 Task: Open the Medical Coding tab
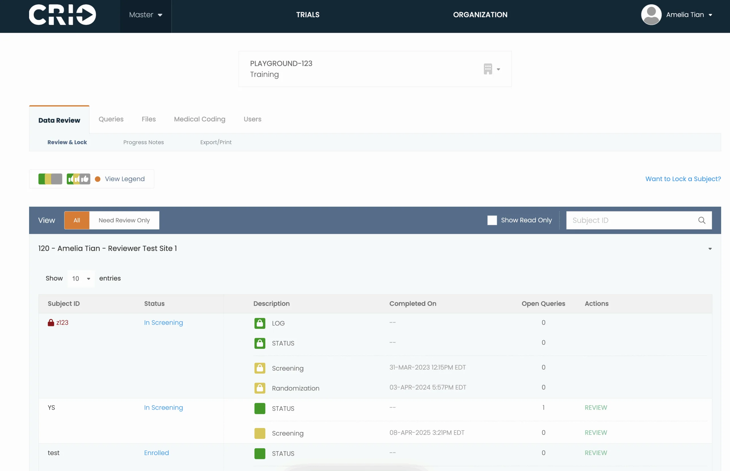point(200,119)
